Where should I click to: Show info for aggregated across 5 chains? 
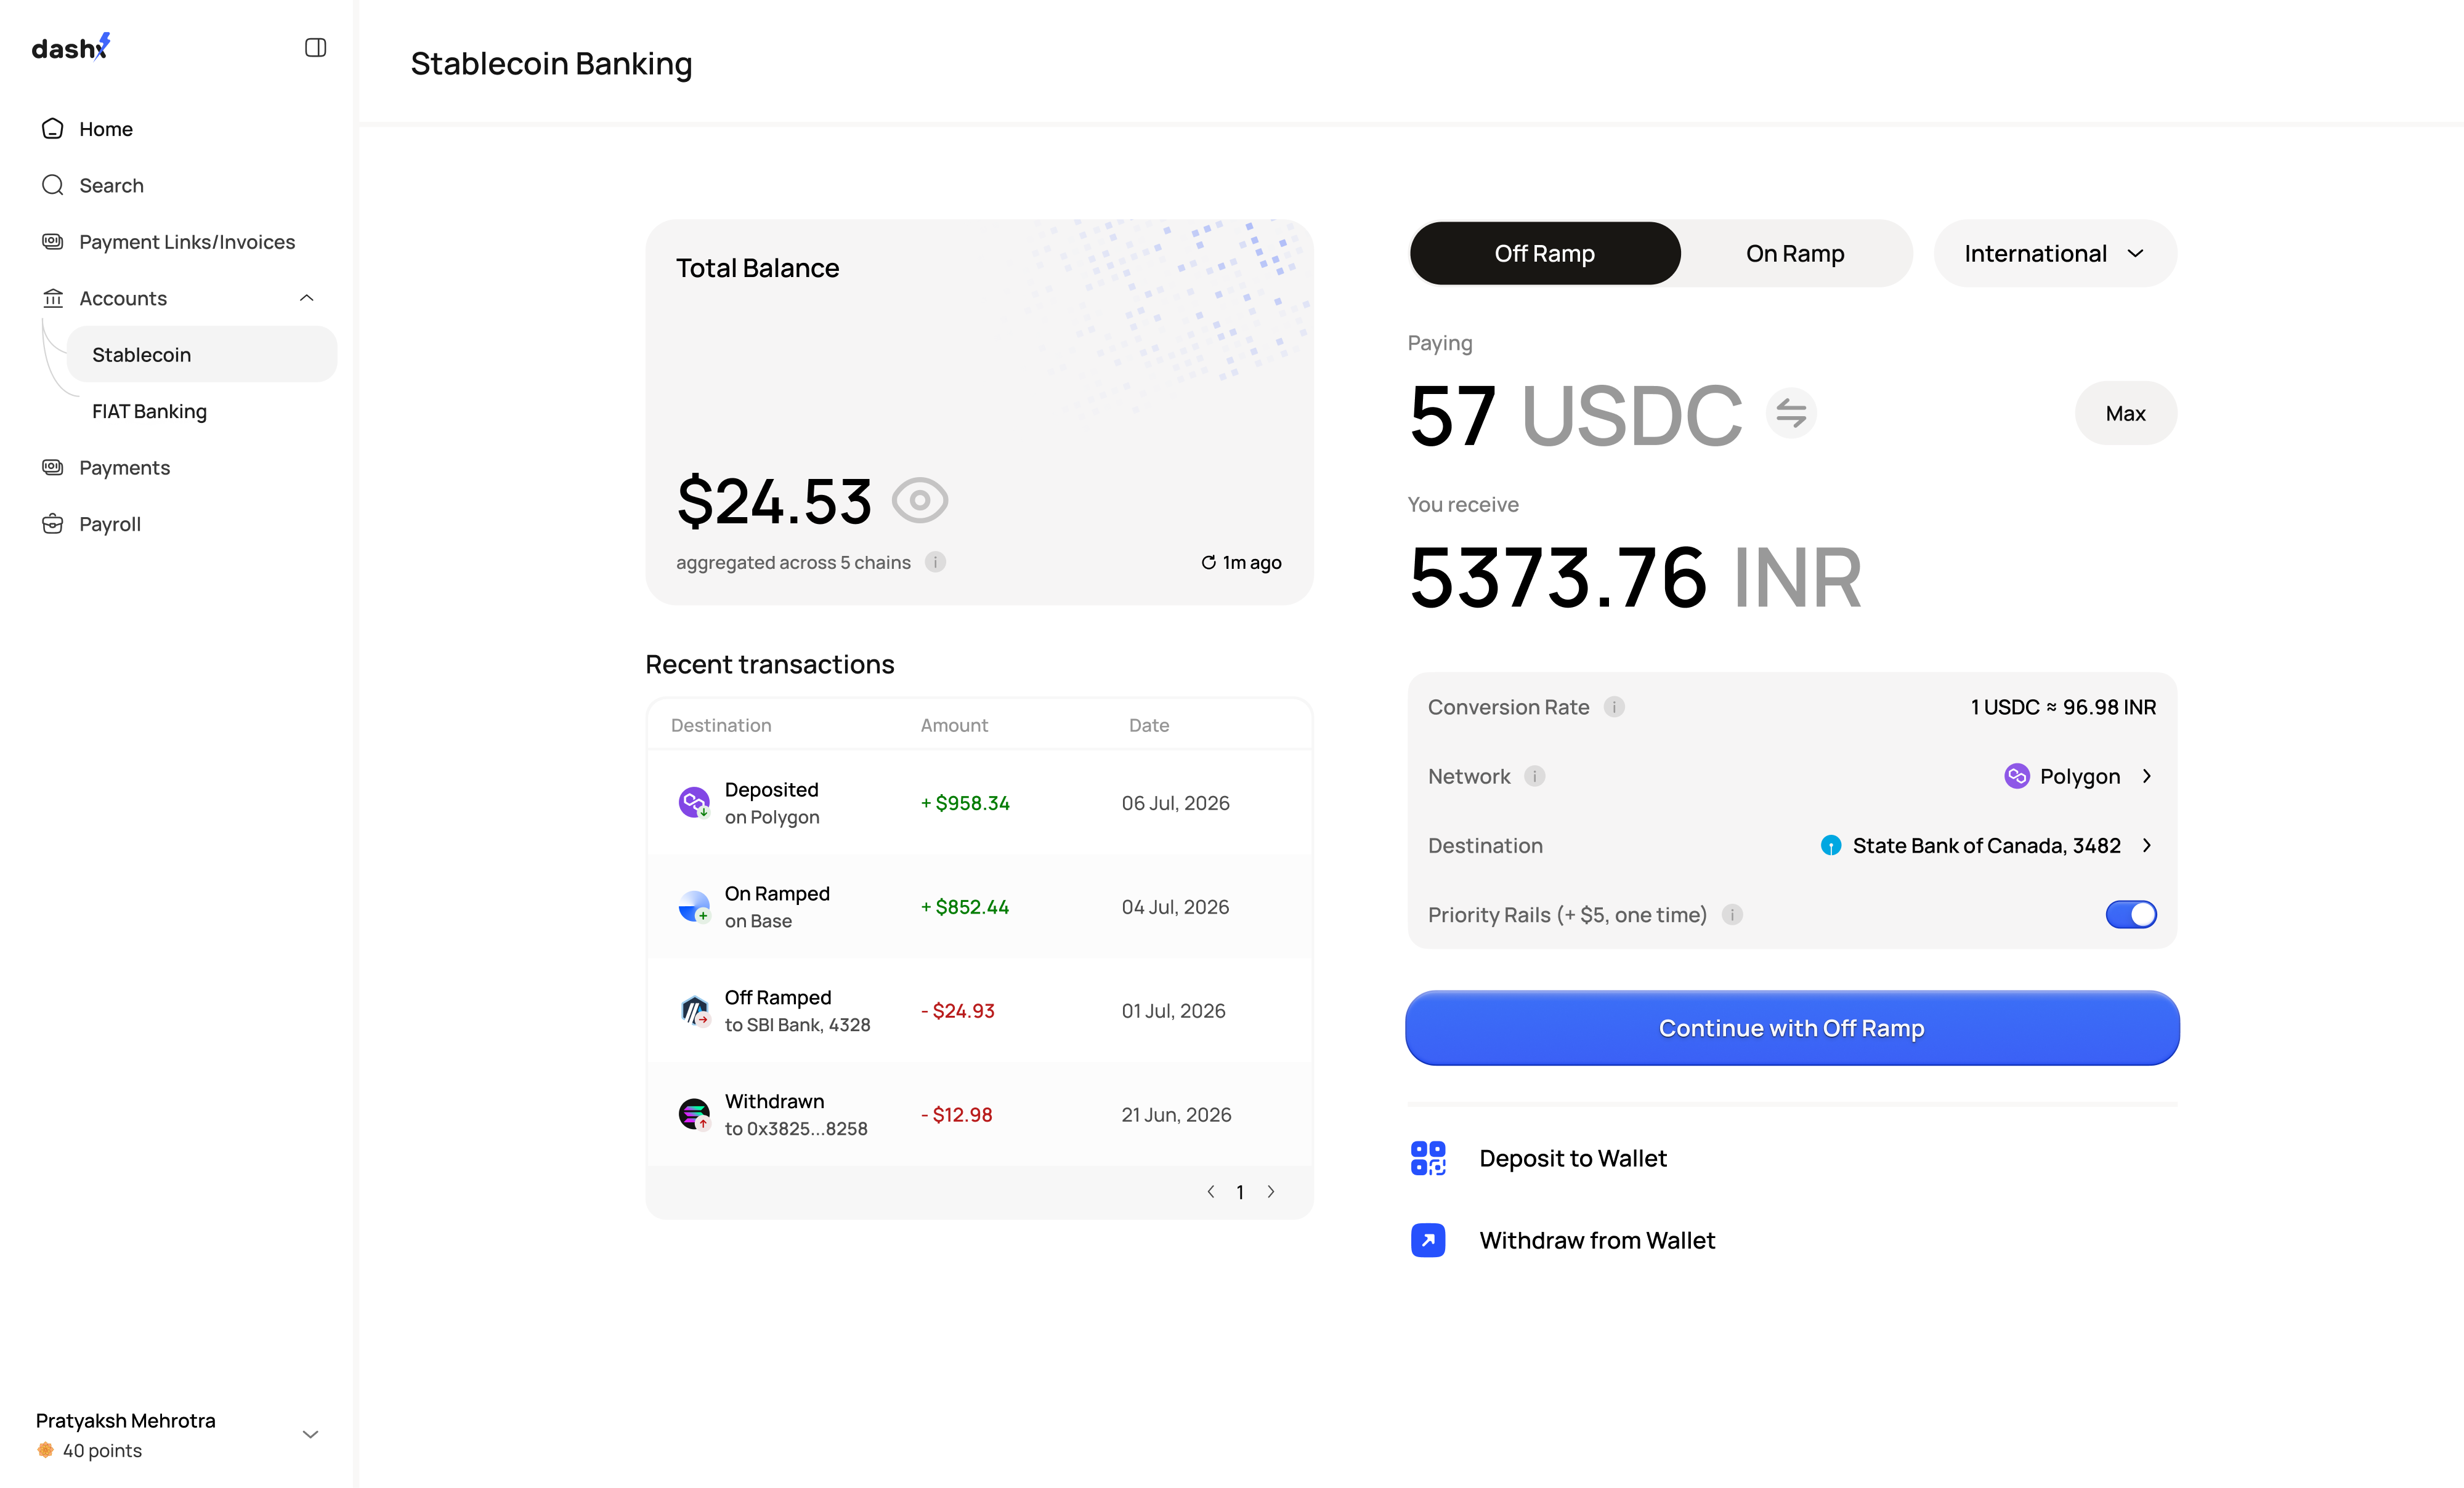935,561
